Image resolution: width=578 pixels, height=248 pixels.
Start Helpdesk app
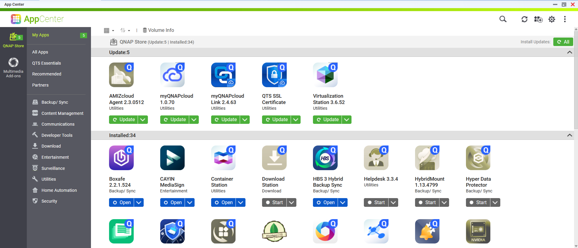376,203
